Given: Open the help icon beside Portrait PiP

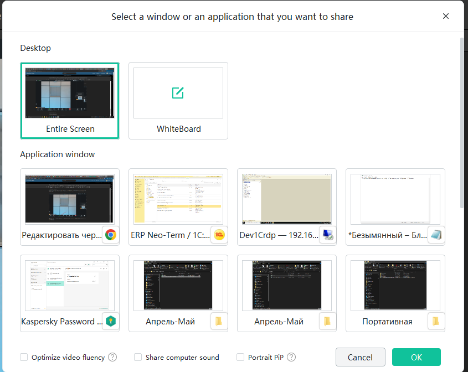Looking at the screenshot, I should (291, 357).
